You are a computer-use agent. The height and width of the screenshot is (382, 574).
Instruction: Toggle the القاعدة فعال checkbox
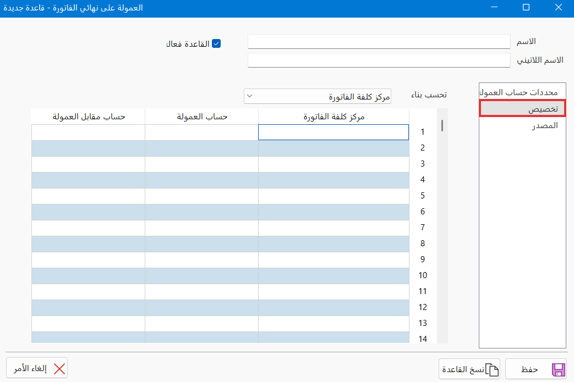click(216, 43)
